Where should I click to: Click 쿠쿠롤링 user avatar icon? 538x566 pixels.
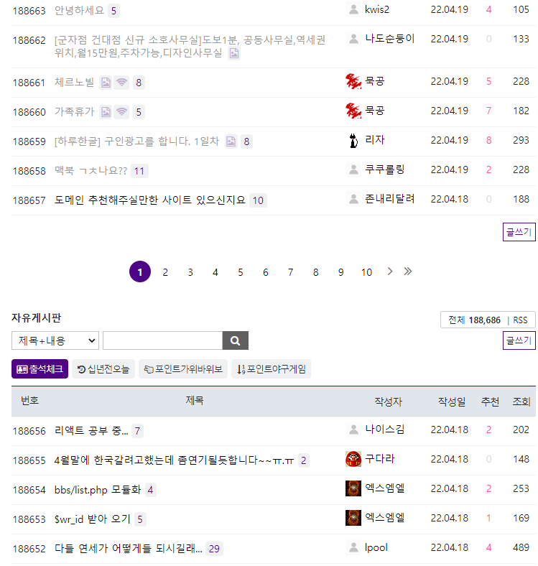click(x=353, y=170)
